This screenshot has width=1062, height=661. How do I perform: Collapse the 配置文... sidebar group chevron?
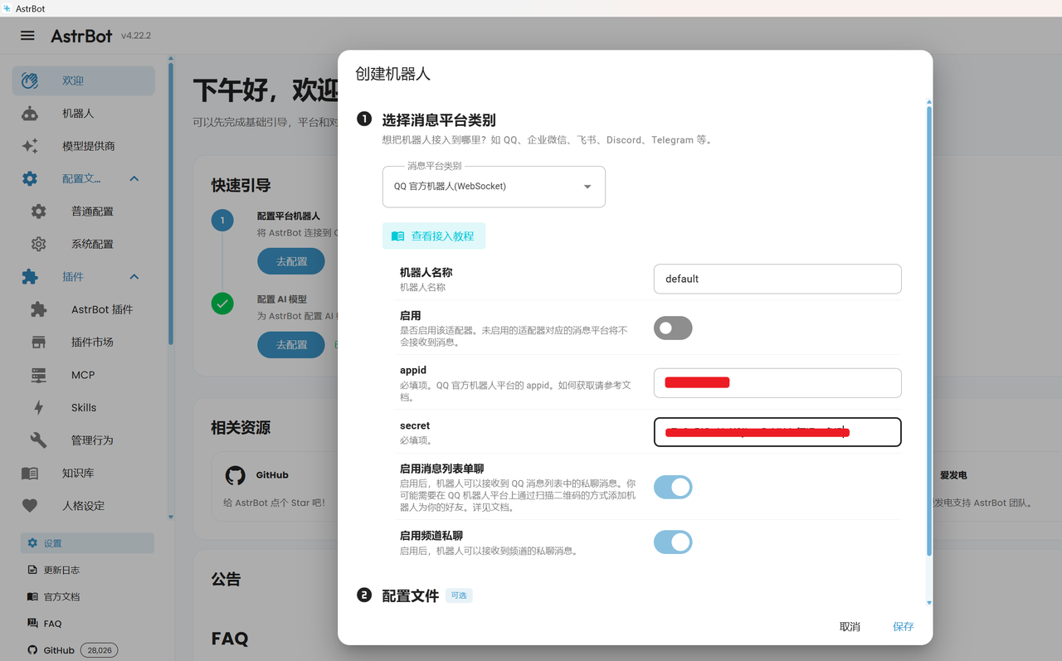(x=134, y=179)
